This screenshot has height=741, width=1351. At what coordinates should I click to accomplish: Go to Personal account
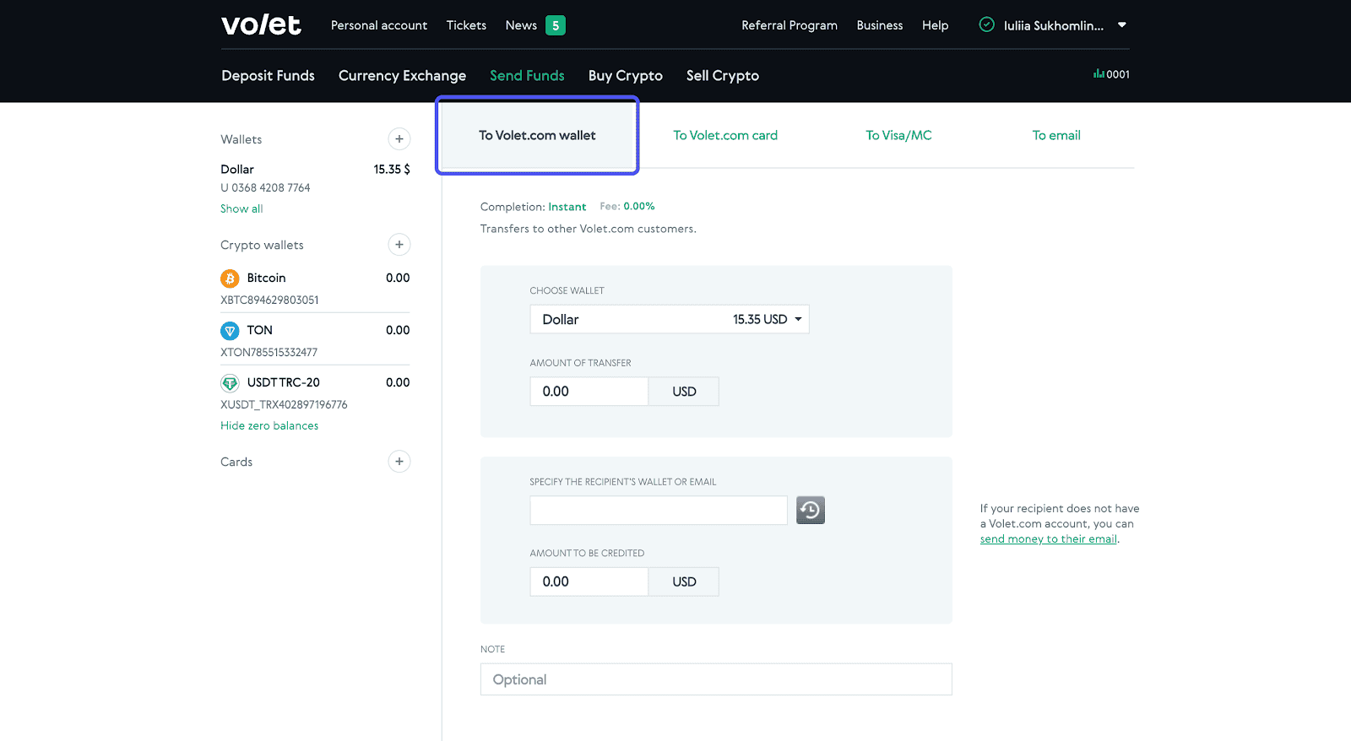coord(379,25)
